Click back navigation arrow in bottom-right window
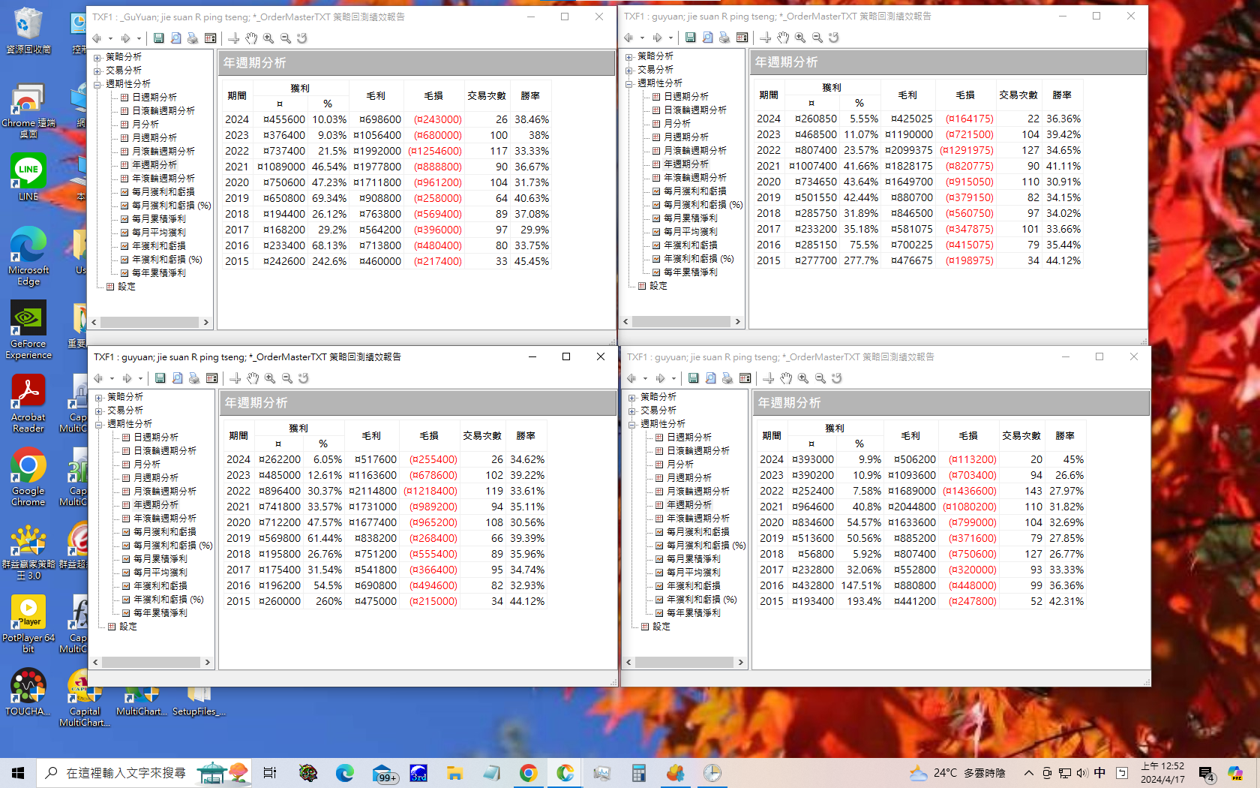Image resolution: width=1260 pixels, height=788 pixels. tap(631, 378)
